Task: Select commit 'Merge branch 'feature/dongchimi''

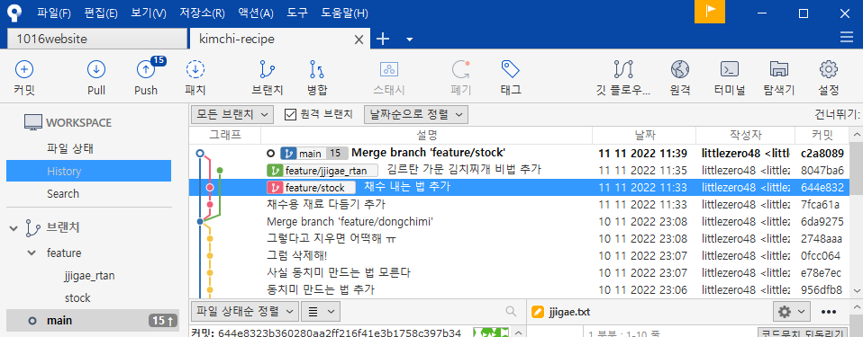Action: [519, 222]
